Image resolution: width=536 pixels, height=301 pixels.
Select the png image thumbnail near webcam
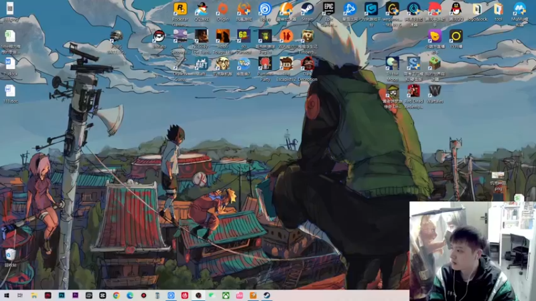click(x=498, y=175)
